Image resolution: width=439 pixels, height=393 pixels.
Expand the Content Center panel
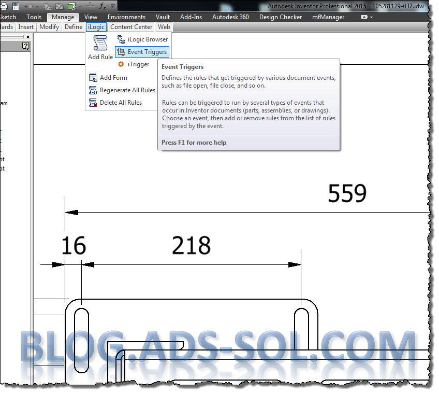131,27
